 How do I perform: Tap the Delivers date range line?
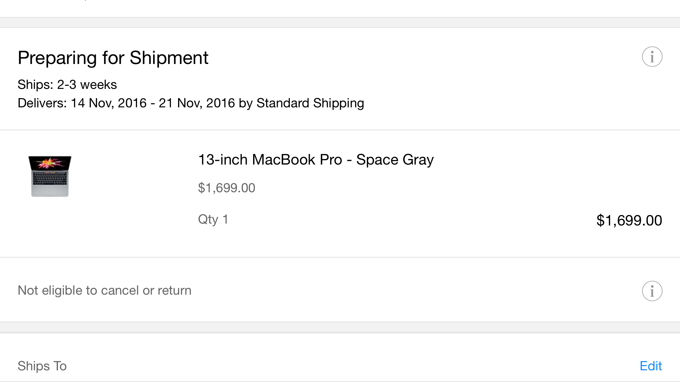coord(191,103)
